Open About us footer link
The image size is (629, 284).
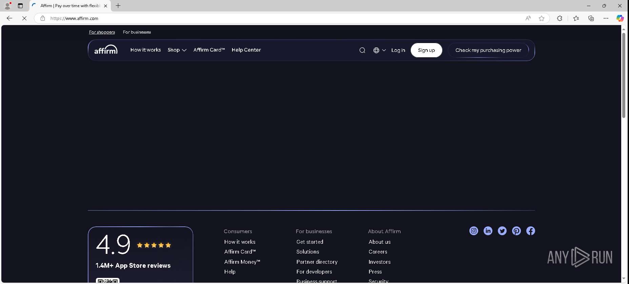coord(380,242)
